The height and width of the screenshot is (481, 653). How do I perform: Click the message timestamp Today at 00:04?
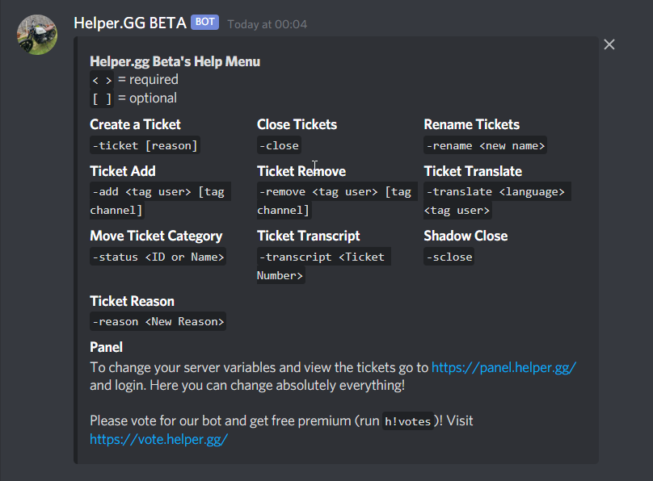point(267,24)
